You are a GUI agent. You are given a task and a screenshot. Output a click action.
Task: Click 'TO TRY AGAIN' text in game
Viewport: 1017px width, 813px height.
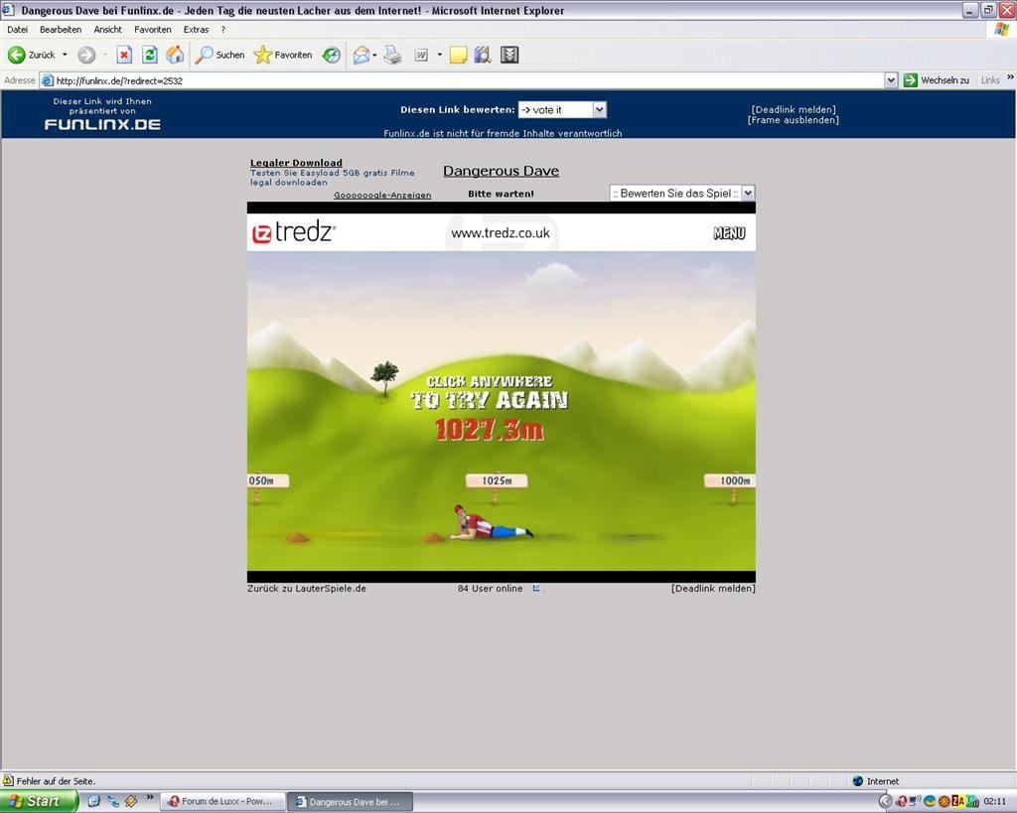[x=490, y=400]
